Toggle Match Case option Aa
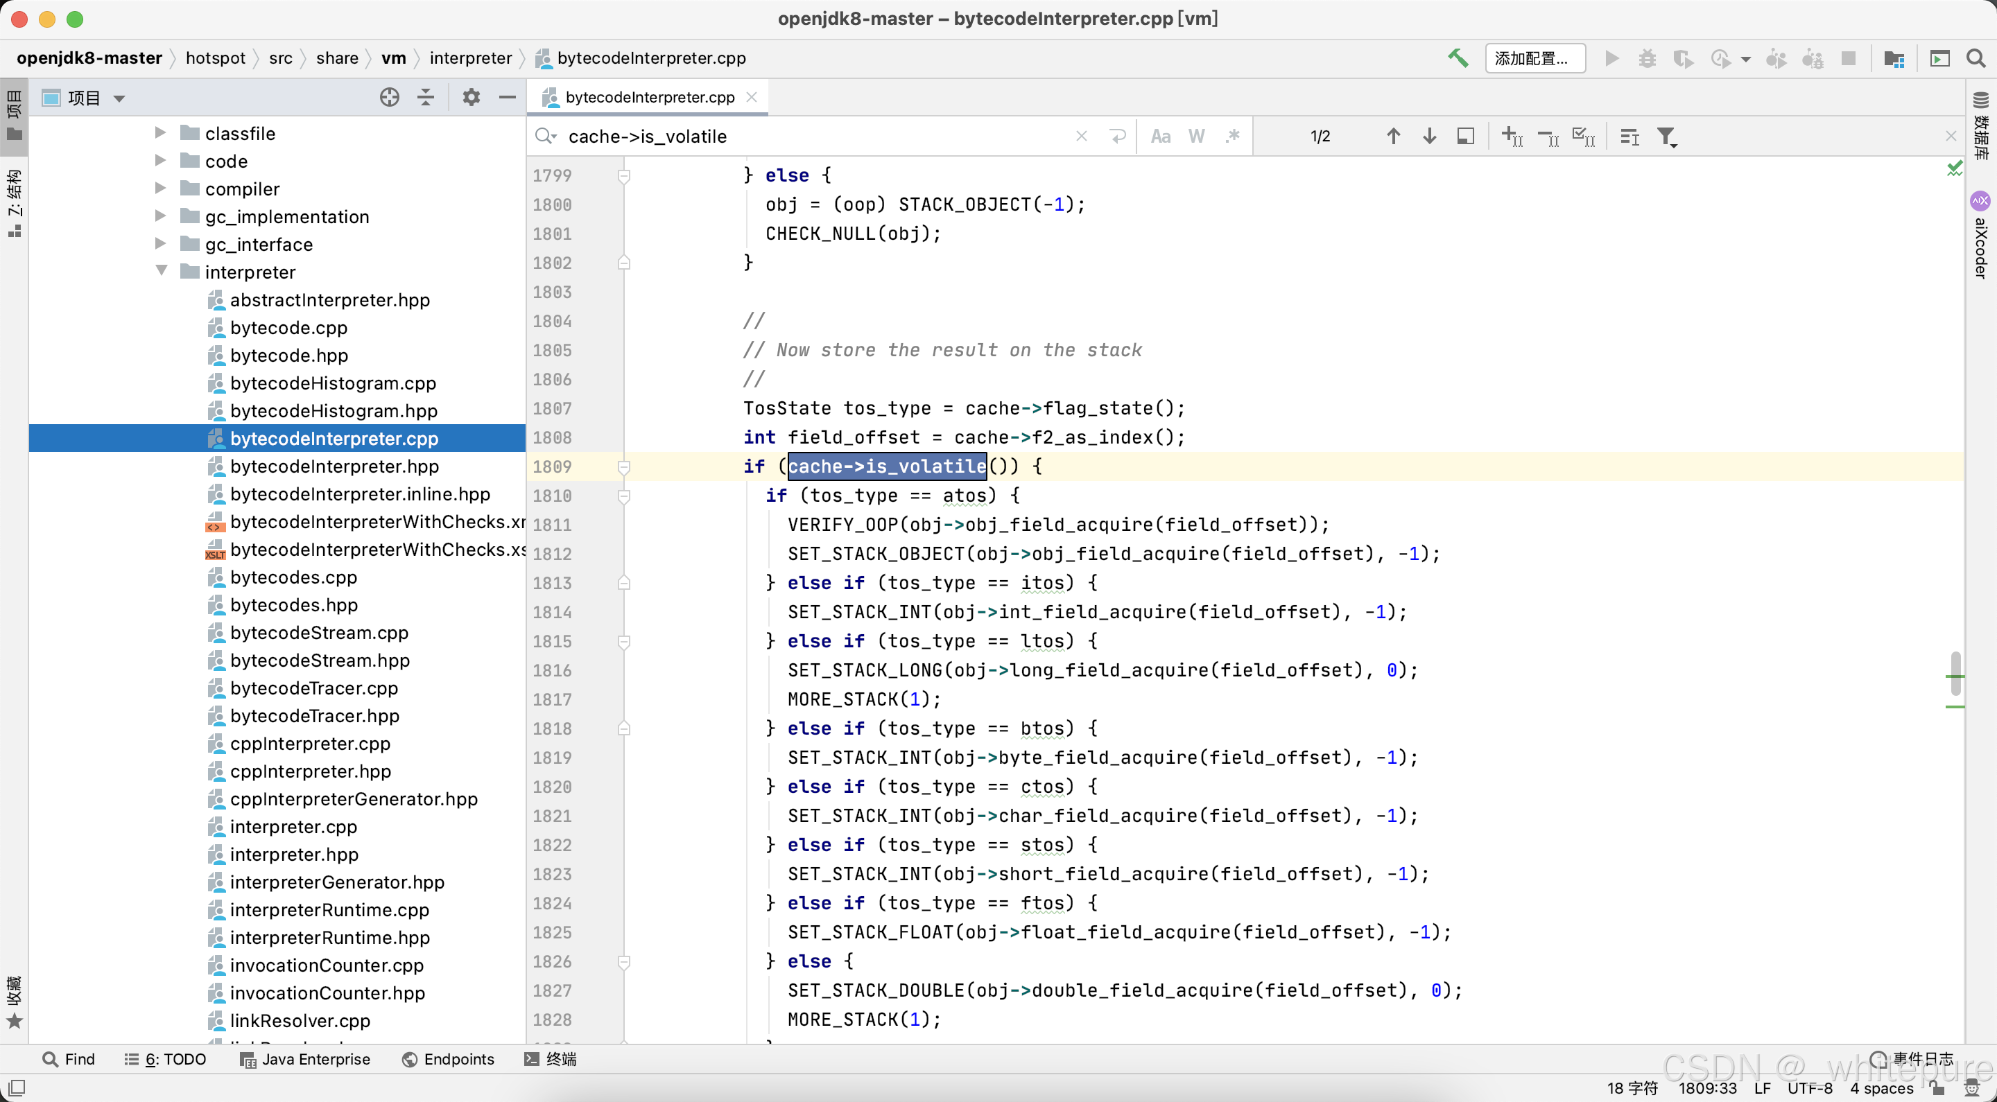The width and height of the screenshot is (1997, 1102). tap(1160, 137)
